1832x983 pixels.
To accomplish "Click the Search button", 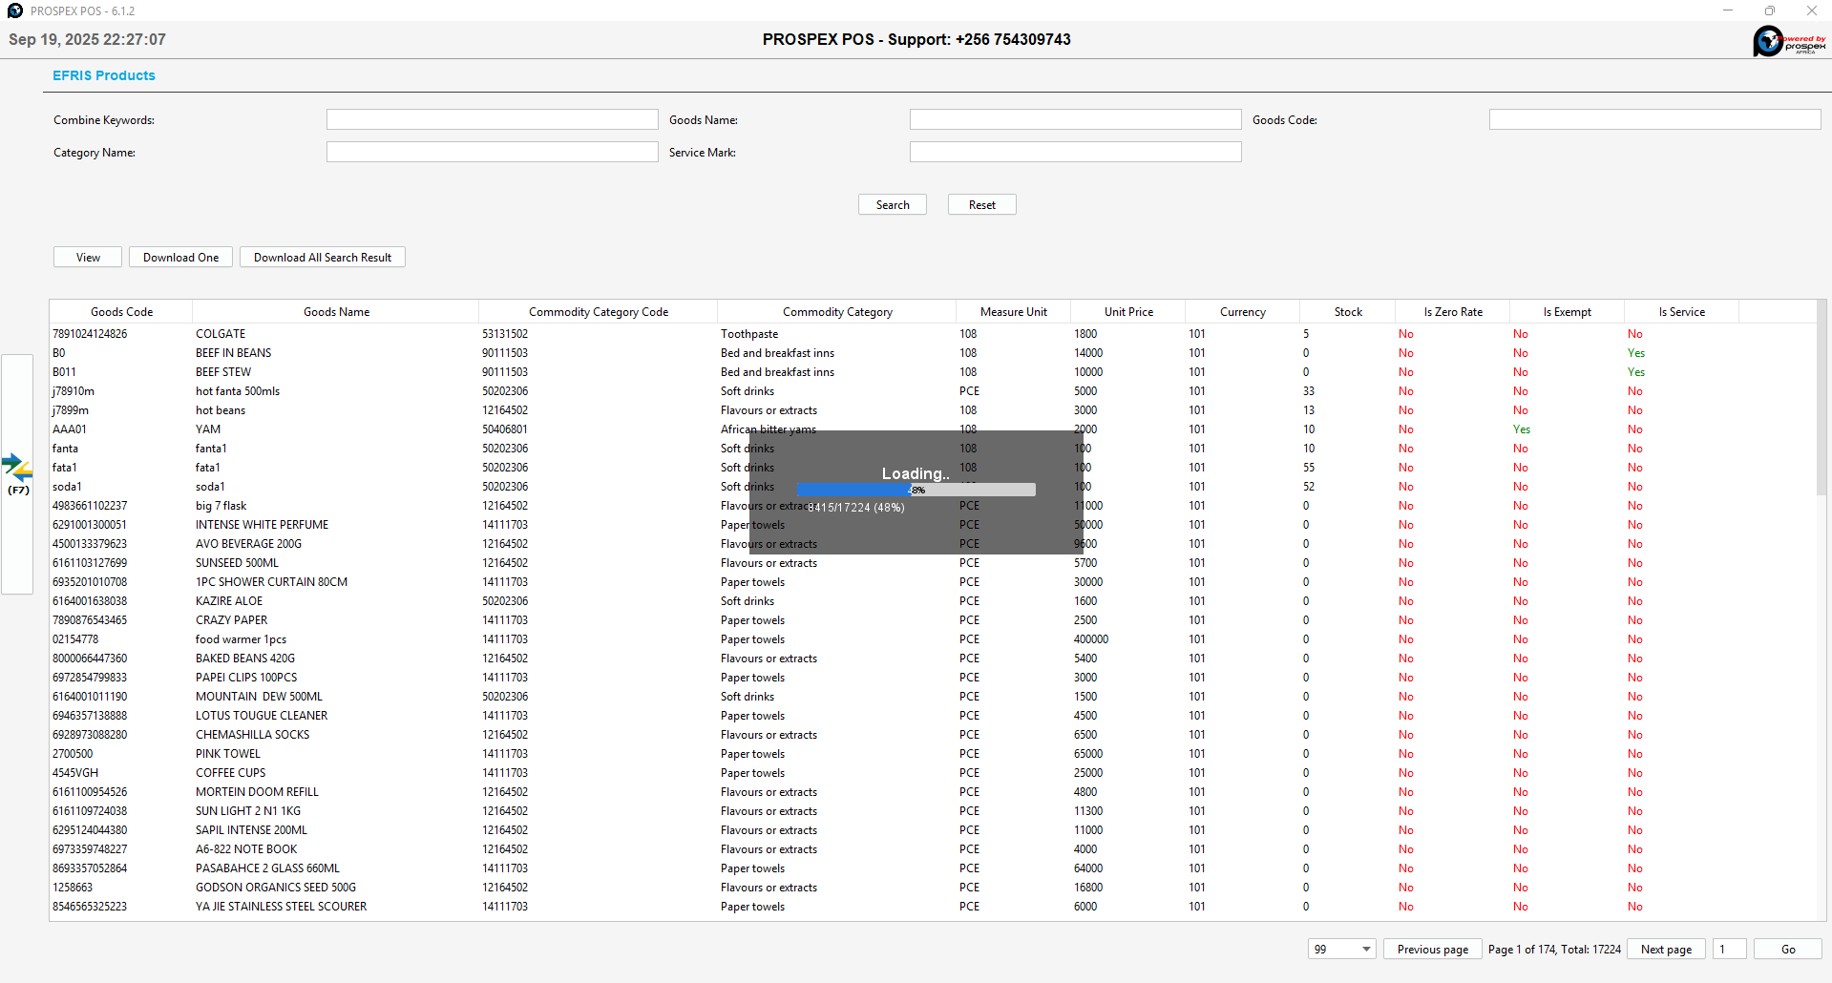I will [892, 205].
